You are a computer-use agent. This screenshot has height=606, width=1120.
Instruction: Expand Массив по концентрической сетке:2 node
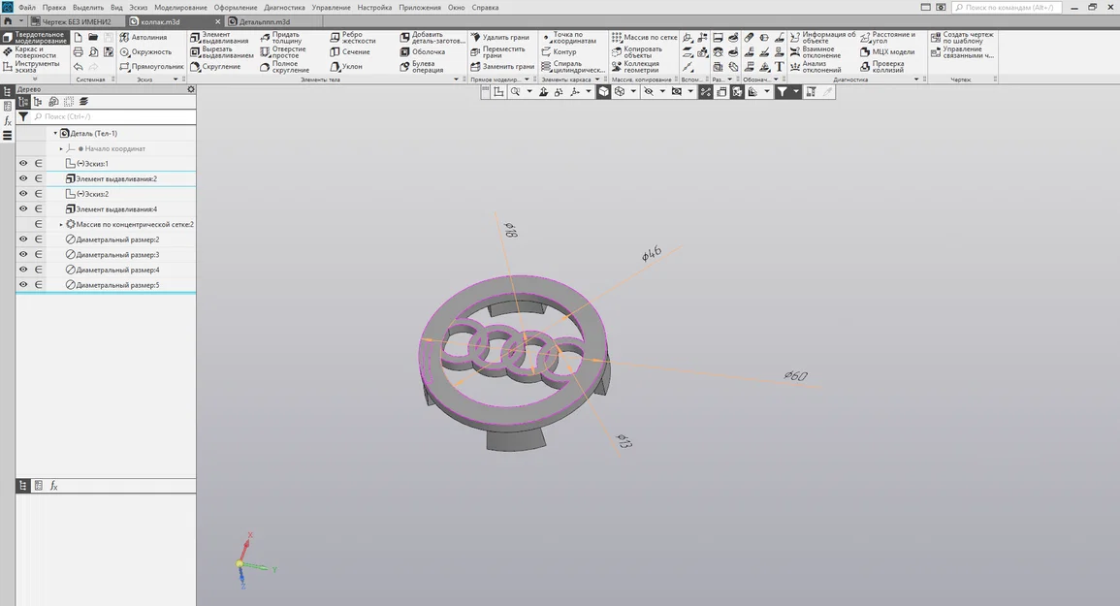(x=61, y=224)
